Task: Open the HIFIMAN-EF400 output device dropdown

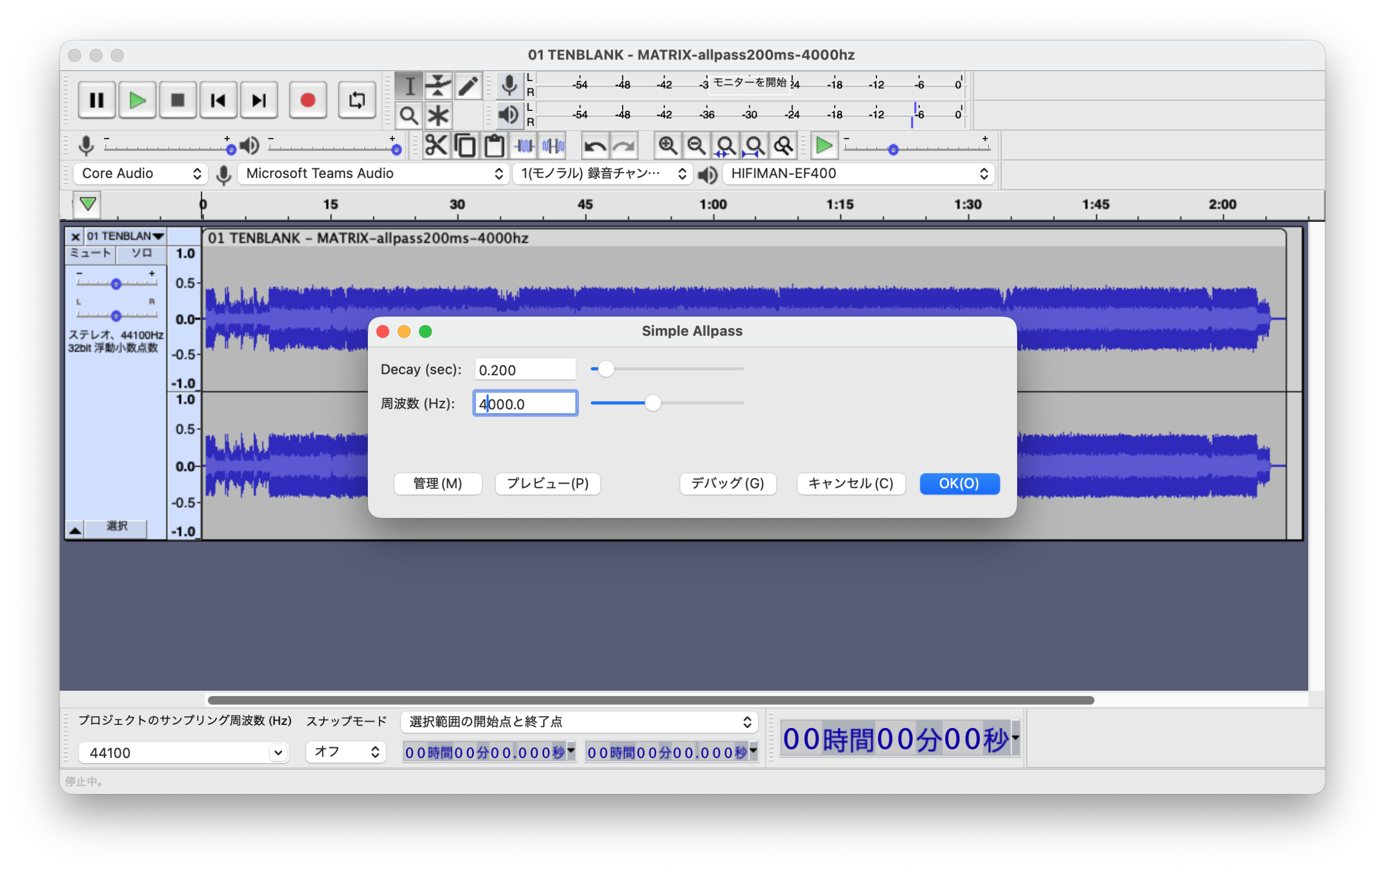Action: click(x=859, y=174)
